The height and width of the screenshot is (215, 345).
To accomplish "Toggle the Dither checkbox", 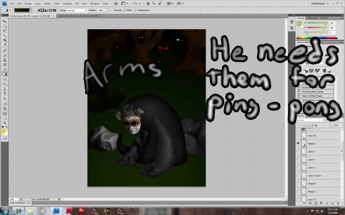I will 125,10.
